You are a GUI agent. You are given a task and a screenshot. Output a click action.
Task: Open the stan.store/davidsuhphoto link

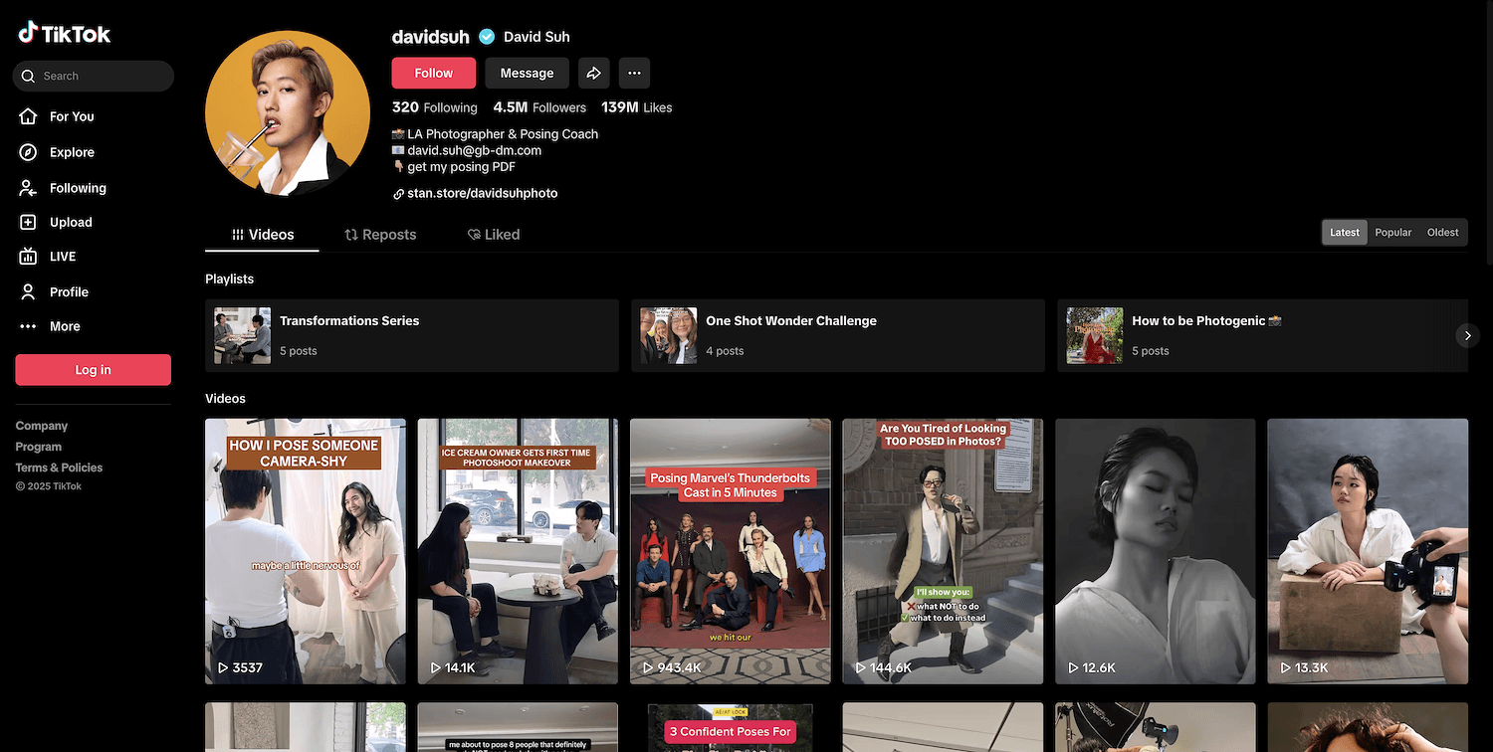point(482,193)
